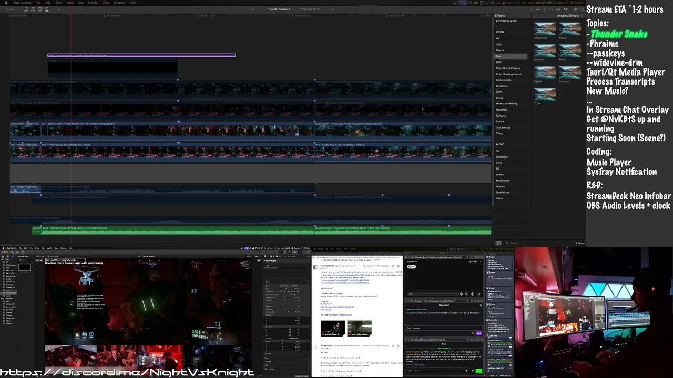Viewport: 673px width, 378px height.
Task: Open the Help menu
Action: 132,3
